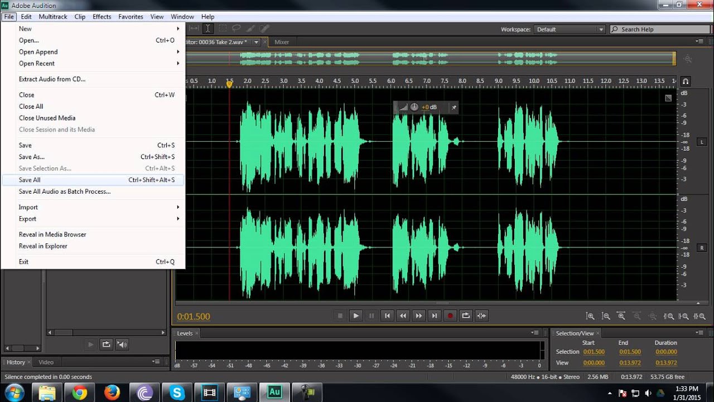Screen dimensions: 714x402
Task: Open the Levels panel options menu
Action: pos(535,333)
